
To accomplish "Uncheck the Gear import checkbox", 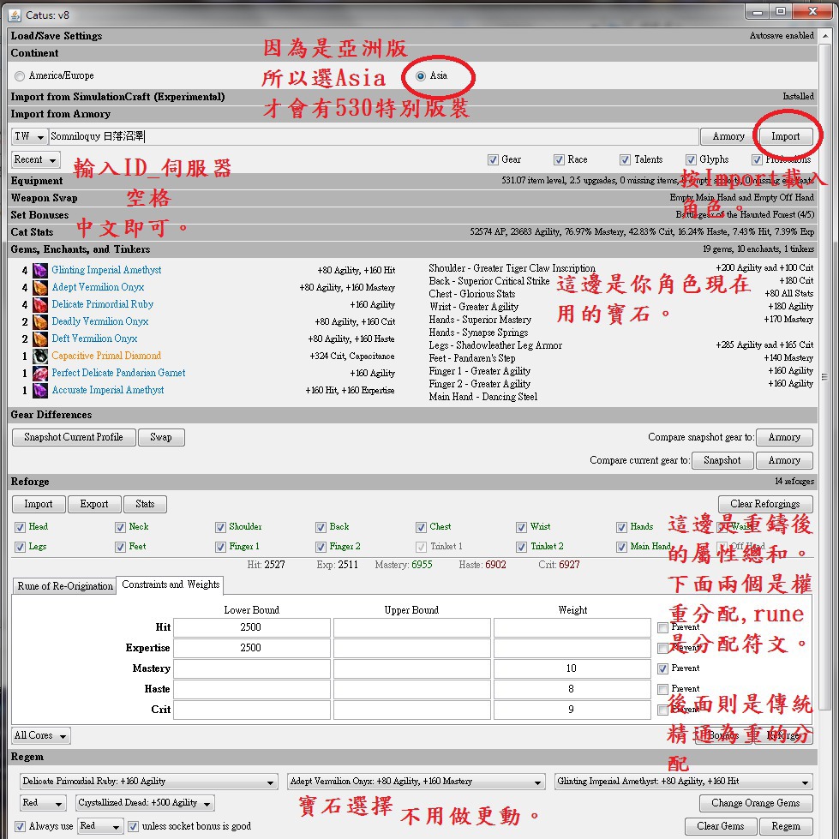I will 493,159.
